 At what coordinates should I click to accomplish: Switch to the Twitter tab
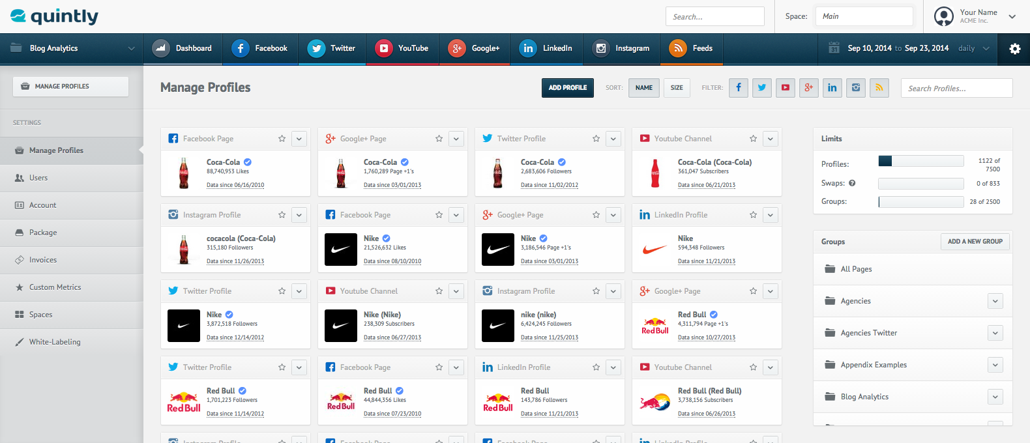(x=332, y=48)
